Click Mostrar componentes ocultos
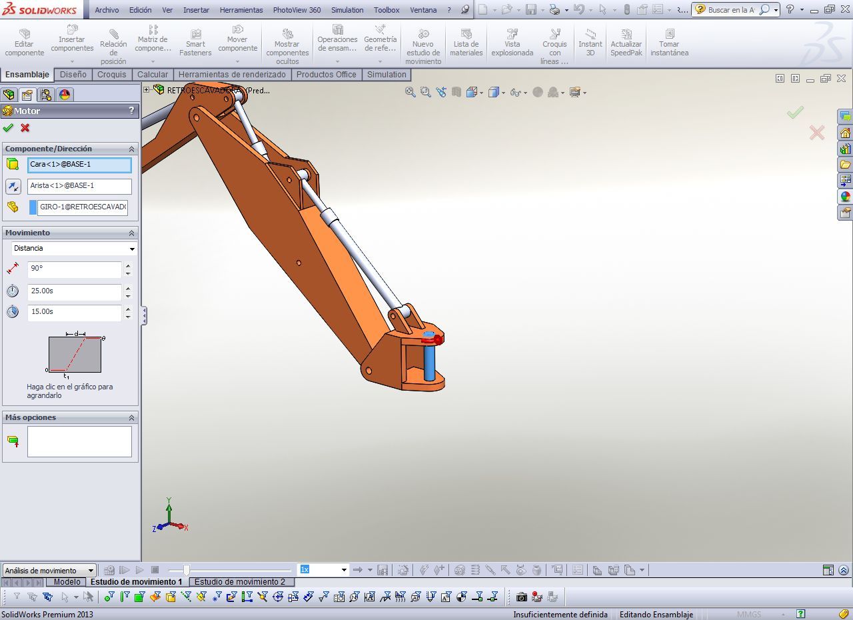Viewport: 853px width, 620px height. [287, 47]
